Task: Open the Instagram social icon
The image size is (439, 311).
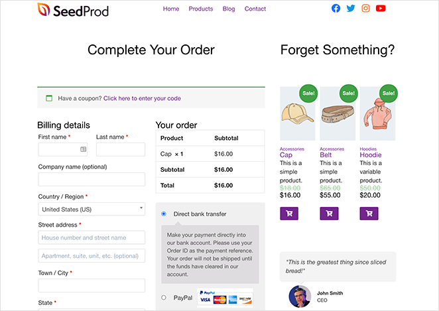Action: click(x=365, y=9)
